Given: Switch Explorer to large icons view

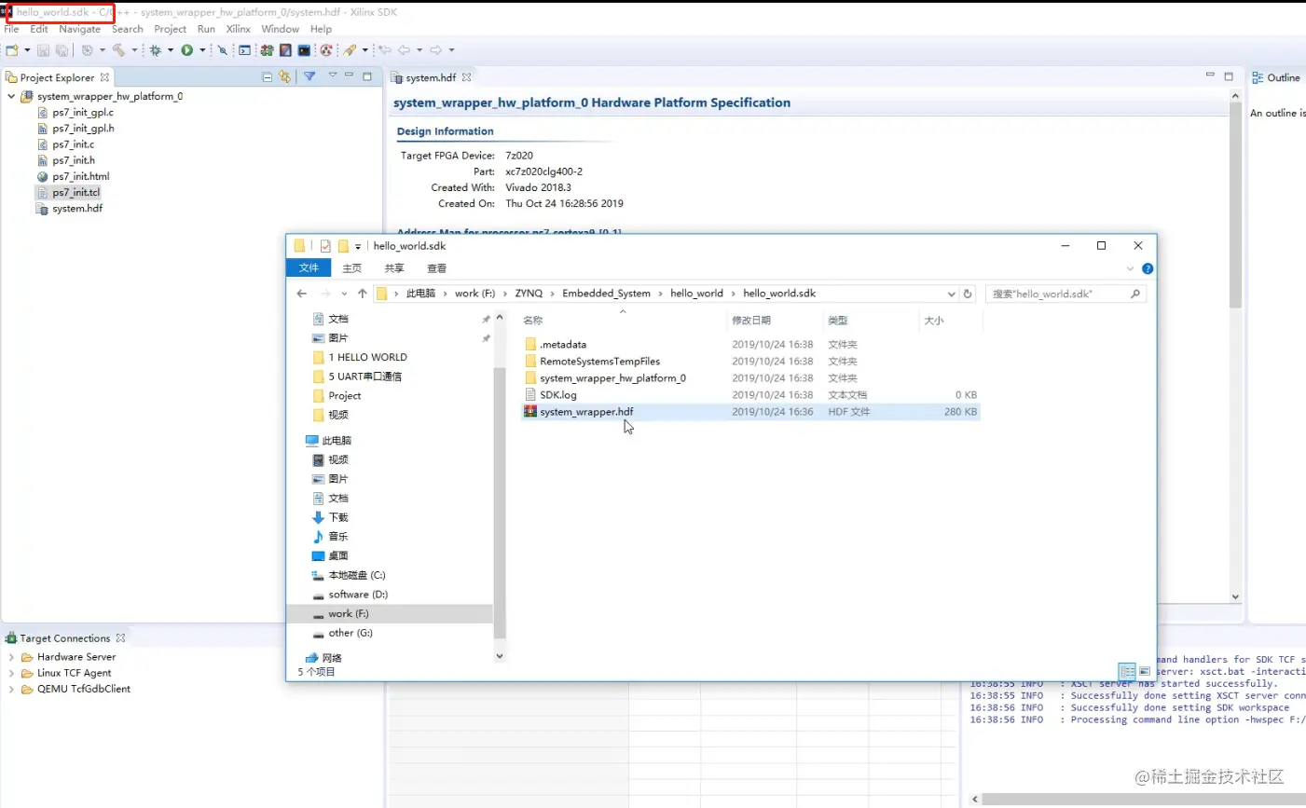Looking at the screenshot, I should point(1145,671).
